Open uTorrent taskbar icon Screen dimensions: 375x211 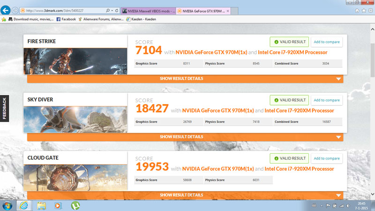pos(75,206)
